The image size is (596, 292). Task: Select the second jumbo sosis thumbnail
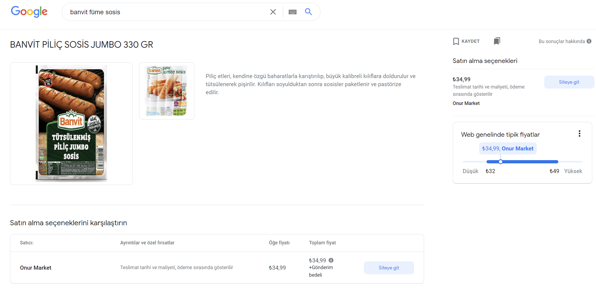point(167,91)
